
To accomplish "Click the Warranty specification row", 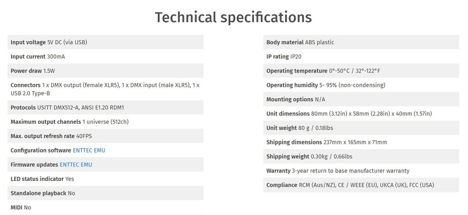I will click(x=361, y=171).
